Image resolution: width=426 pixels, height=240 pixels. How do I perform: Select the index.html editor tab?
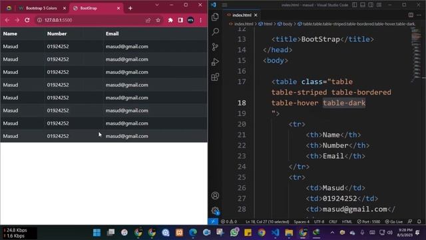(242, 15)
